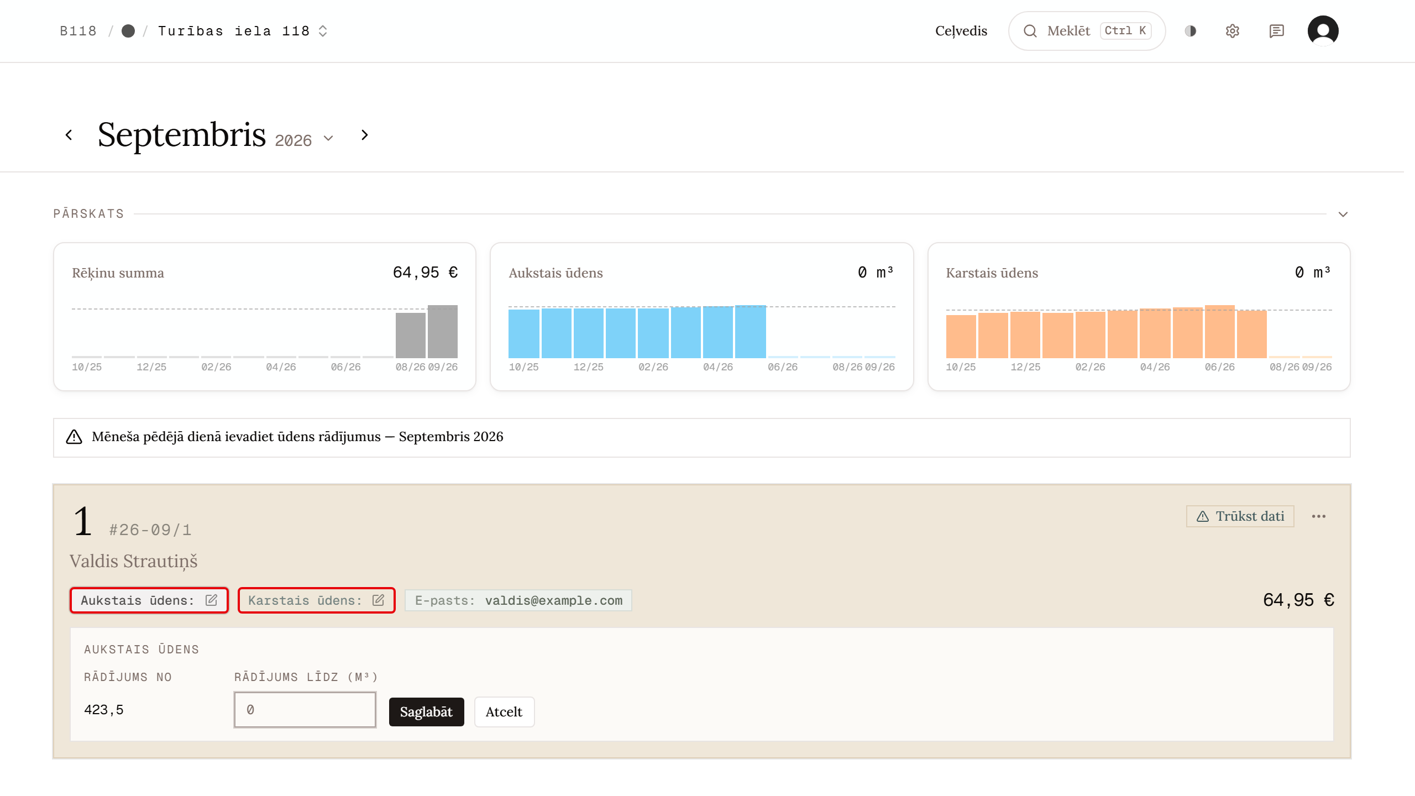Open the Aukstais ūdens chart card
The height and width of the screenshot is (796, 1415).
tap(702, 317)
